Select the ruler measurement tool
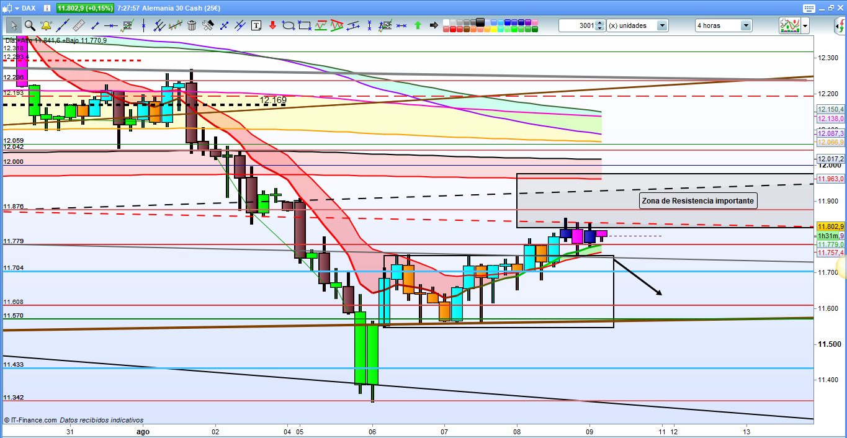This screenshot has width=847, height=438. pos(78,25)
